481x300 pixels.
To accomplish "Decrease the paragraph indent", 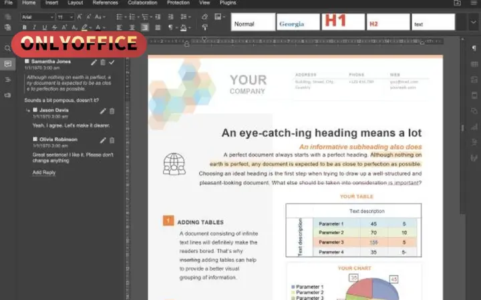I will pos(158,17).
